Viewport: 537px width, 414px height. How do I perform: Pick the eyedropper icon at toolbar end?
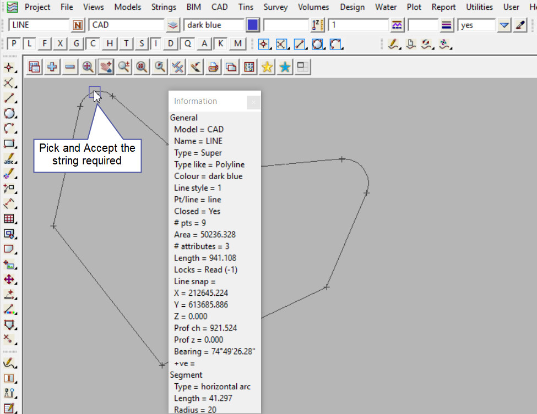tap(520, 25)
